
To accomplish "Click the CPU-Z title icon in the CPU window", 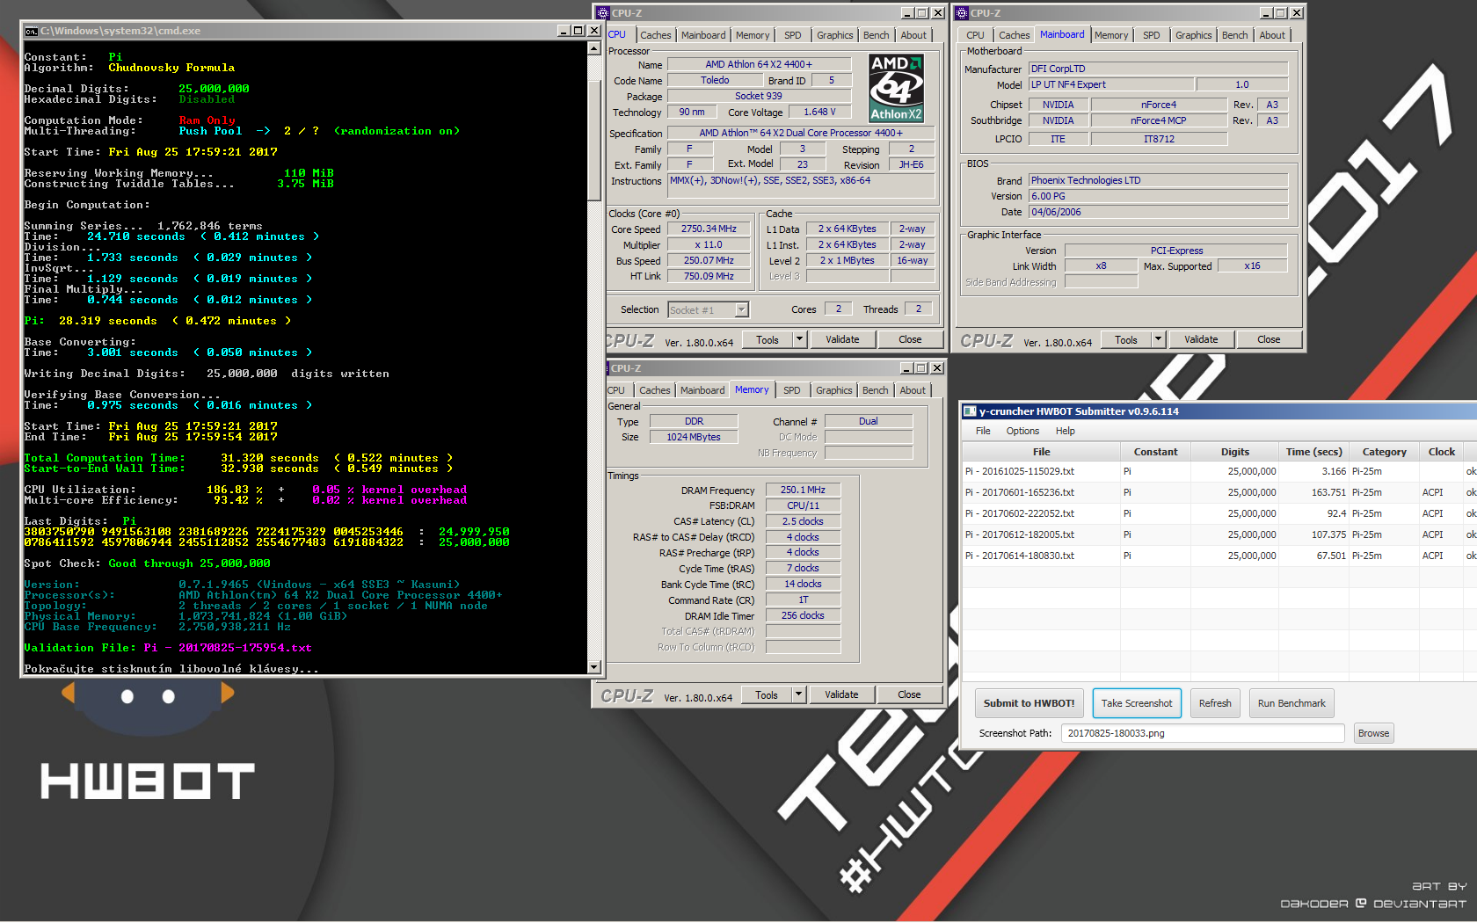I will 602,13.
